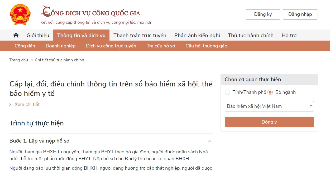Select the Tỉnh/Thành phố radio button
The width and height of the screenshot is (330, 171).
227,92
